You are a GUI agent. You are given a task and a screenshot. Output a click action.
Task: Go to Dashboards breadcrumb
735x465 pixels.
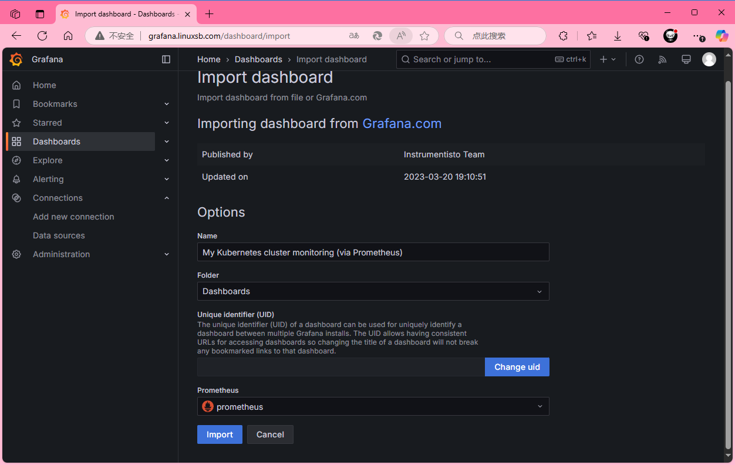point(258,59)
